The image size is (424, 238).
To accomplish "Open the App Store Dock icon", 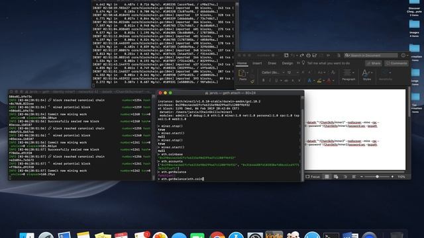I will pos(236,235).
